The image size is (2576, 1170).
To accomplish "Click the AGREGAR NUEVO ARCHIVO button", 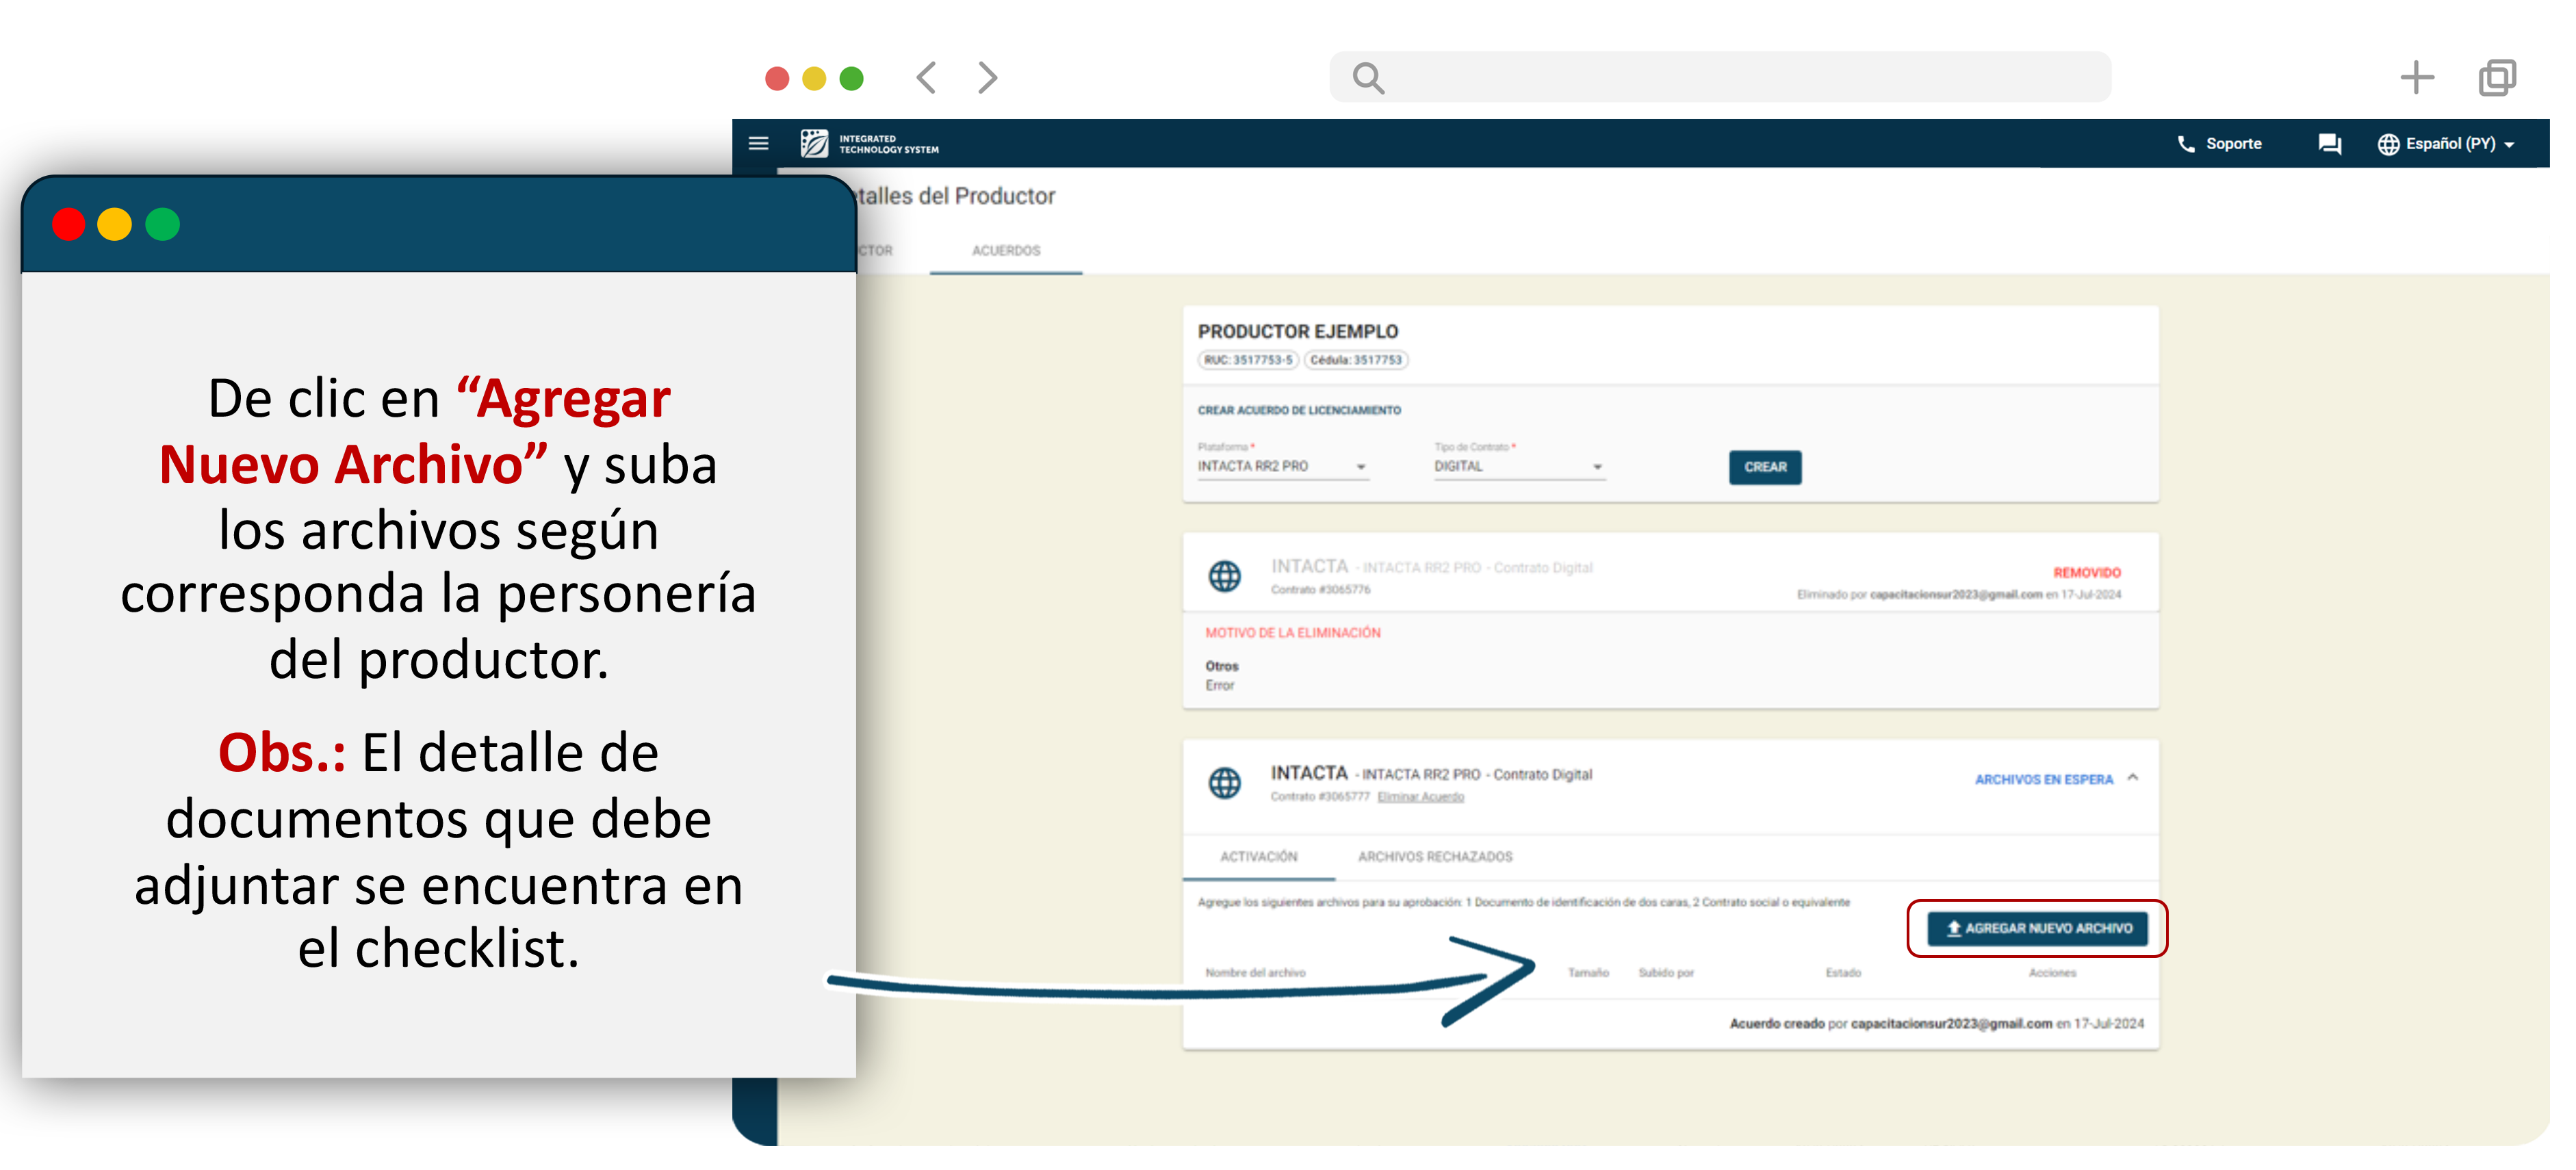I will [2037, 929].
